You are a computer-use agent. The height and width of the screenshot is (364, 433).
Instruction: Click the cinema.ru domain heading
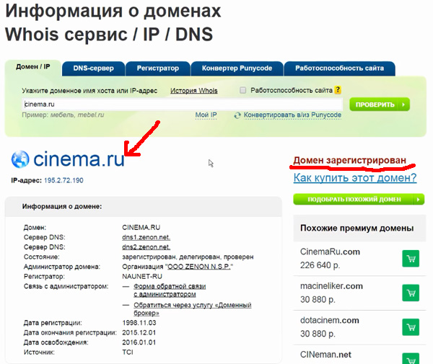[79, 159]
